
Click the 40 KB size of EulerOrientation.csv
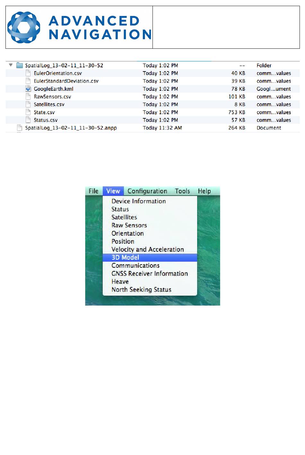[x=238, y=73]
